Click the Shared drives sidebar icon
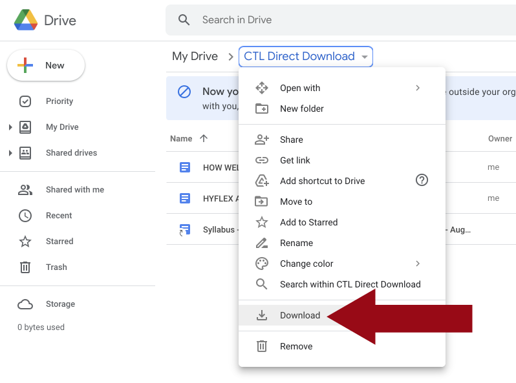This screenshot has height=383, width=516. click(x=25, y=153)
